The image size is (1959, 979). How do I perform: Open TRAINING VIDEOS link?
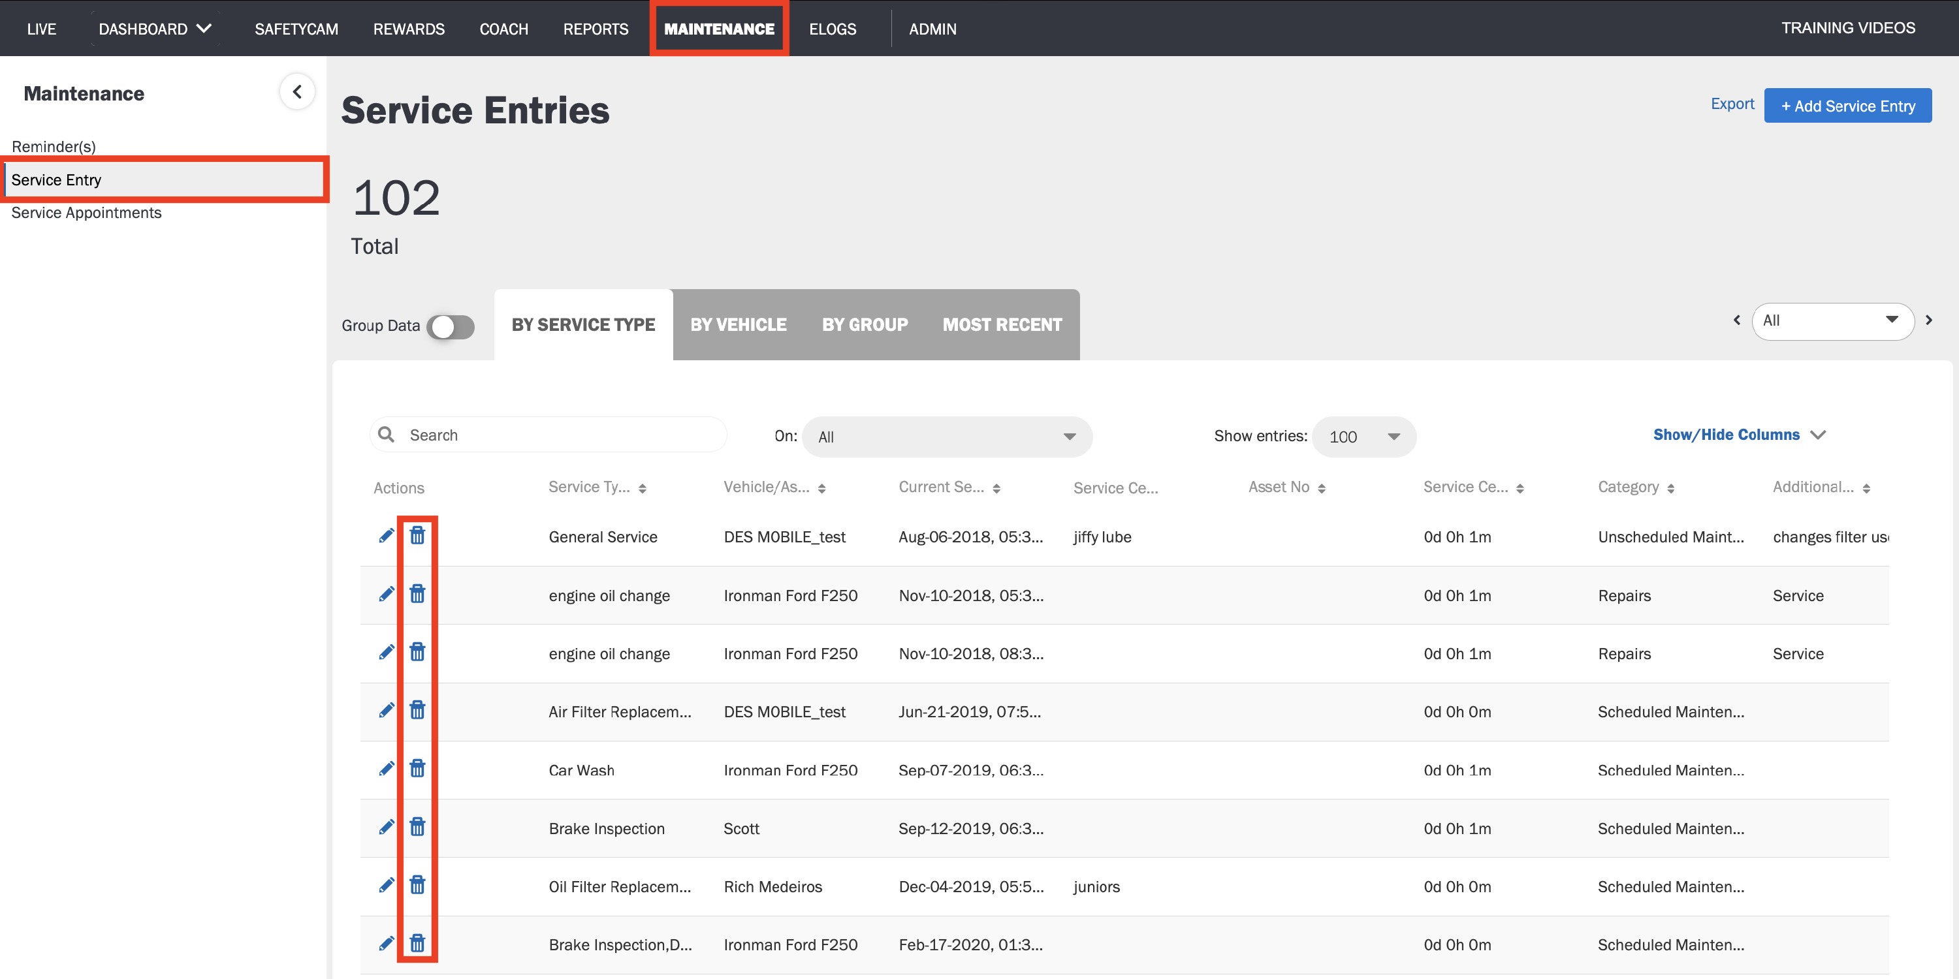[1847, 28]
